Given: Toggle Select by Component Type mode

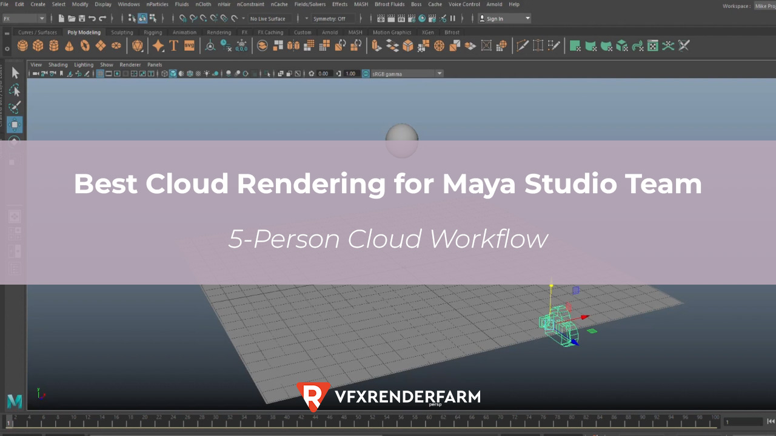Looking at the screenshot, I should point(153,18).
